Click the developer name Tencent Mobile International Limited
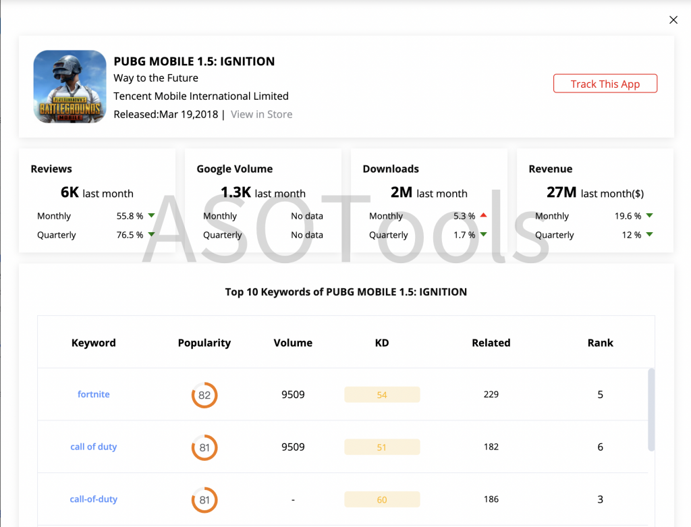This screenshot has width=691, height=527. (201, 96)
